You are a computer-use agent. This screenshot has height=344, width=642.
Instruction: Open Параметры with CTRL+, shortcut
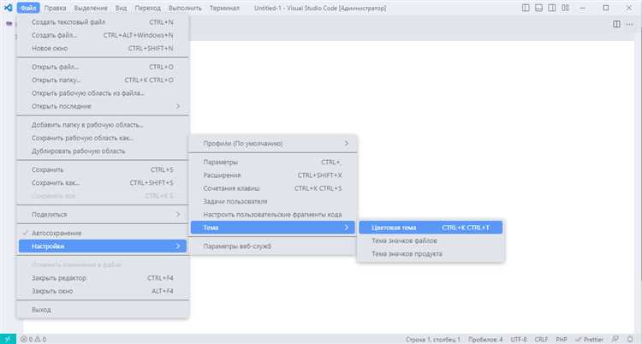click(x=273, y=163)
